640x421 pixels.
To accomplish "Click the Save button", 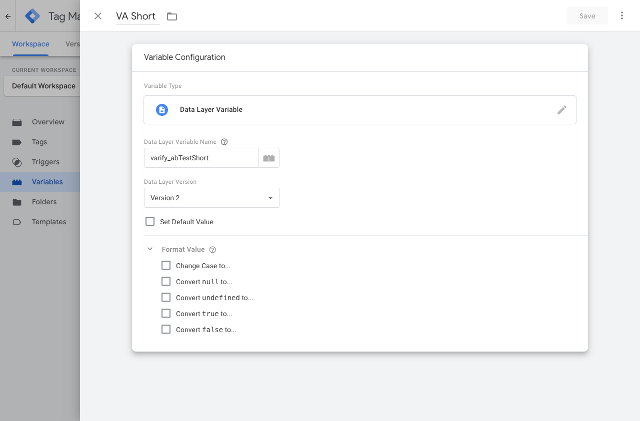I will click(x=587, y=16).
